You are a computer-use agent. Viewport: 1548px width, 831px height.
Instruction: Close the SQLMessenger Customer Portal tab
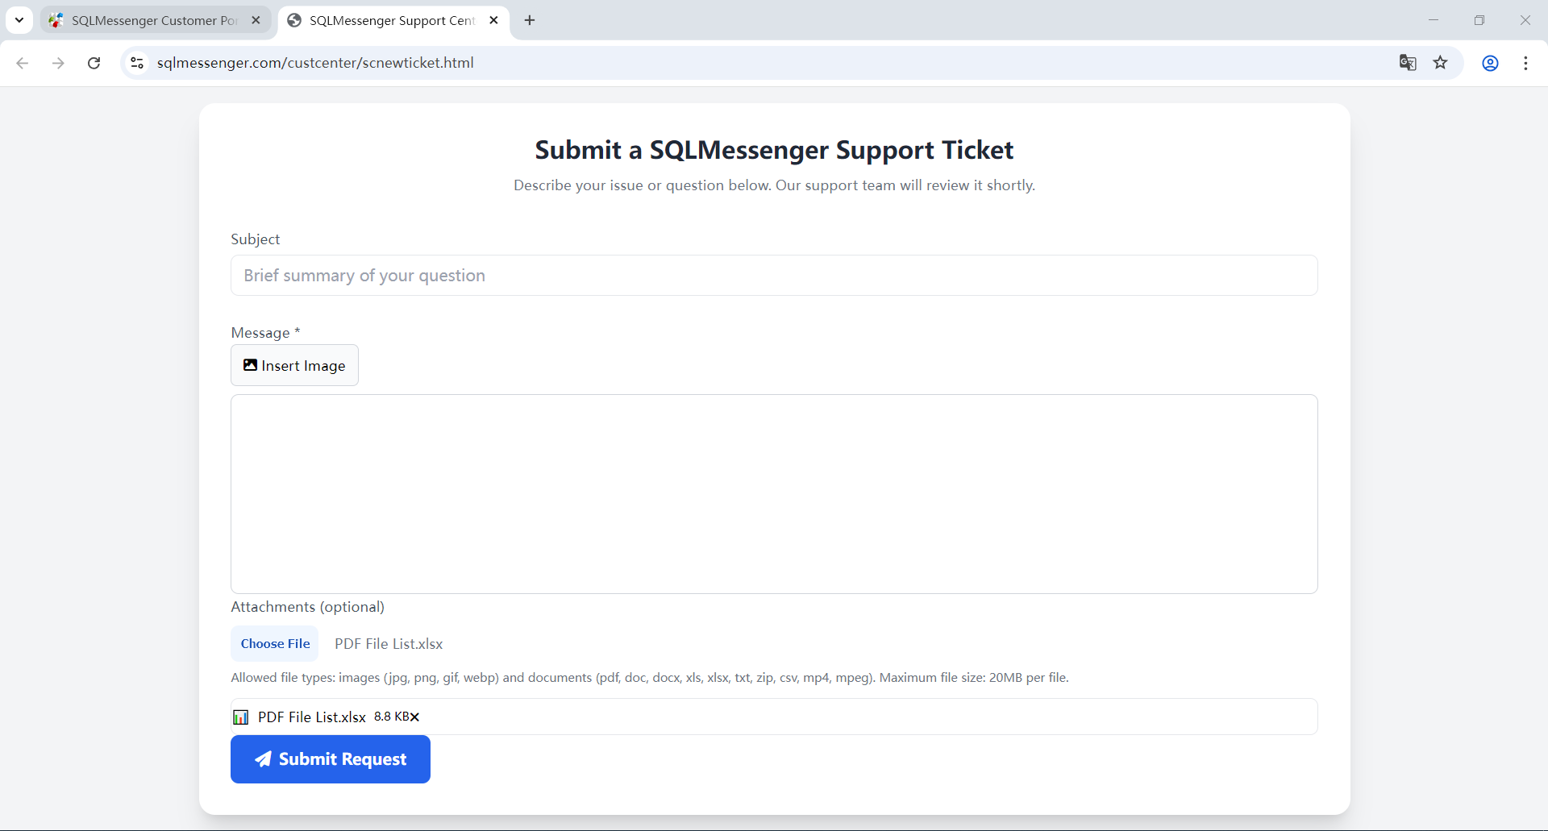pyautogui.click(x=256, y=20)
